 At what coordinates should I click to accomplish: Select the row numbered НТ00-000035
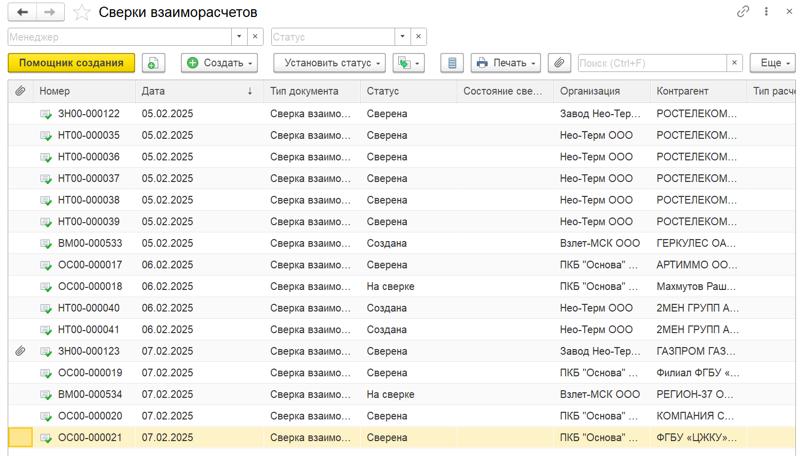402,135
